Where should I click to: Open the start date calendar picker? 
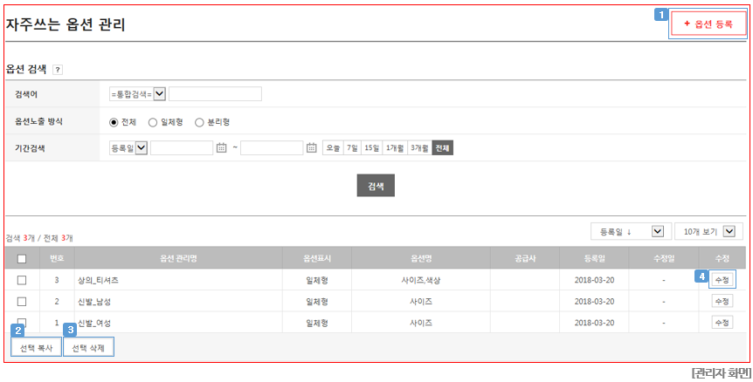click(x=221, y=148)
